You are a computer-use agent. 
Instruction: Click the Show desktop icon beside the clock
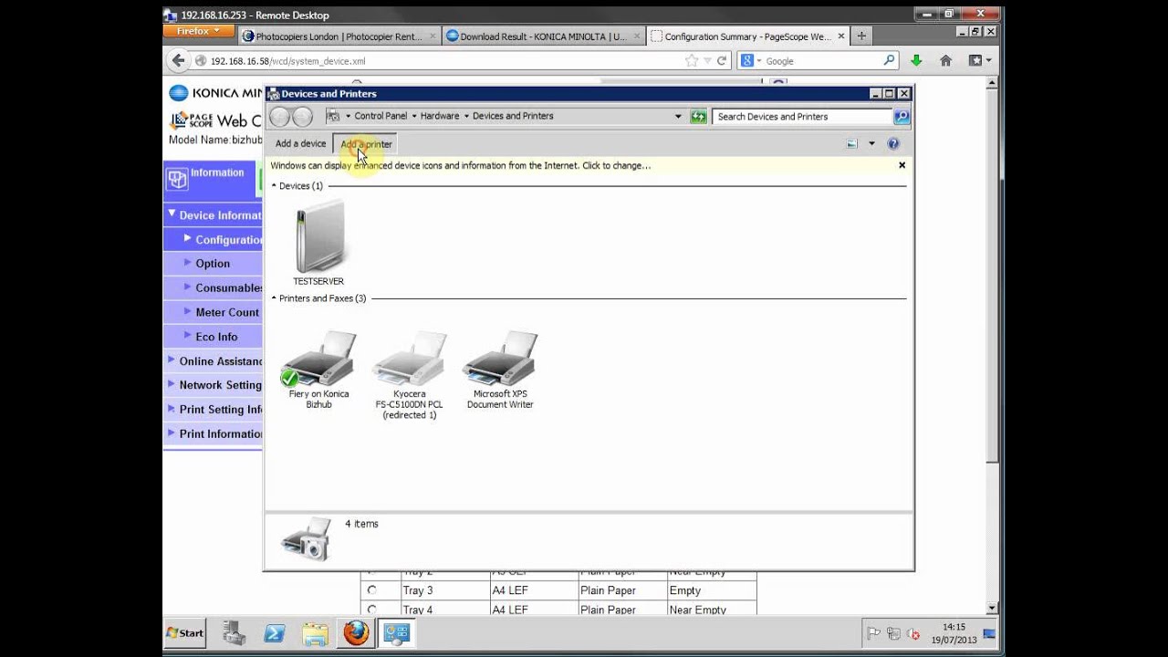(989, 633)
